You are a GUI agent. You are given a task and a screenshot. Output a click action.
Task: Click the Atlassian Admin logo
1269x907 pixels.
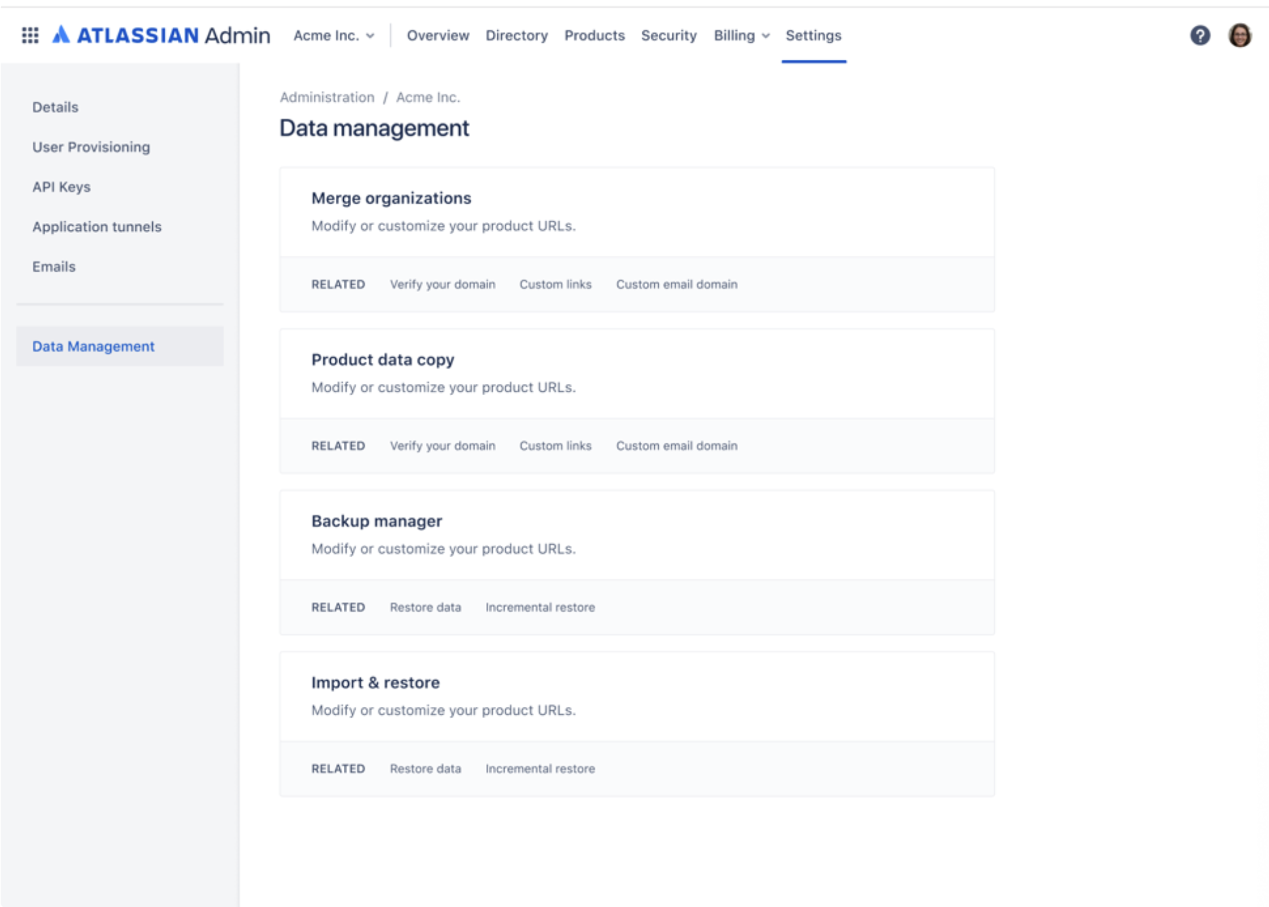pyautogui.click(x=161, y=35)
